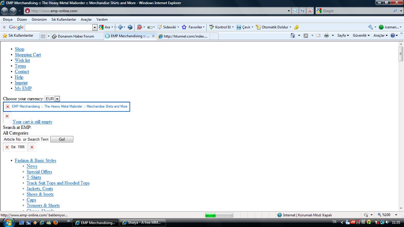
Task: Stop page loading with red X icon
Action: 310,11
